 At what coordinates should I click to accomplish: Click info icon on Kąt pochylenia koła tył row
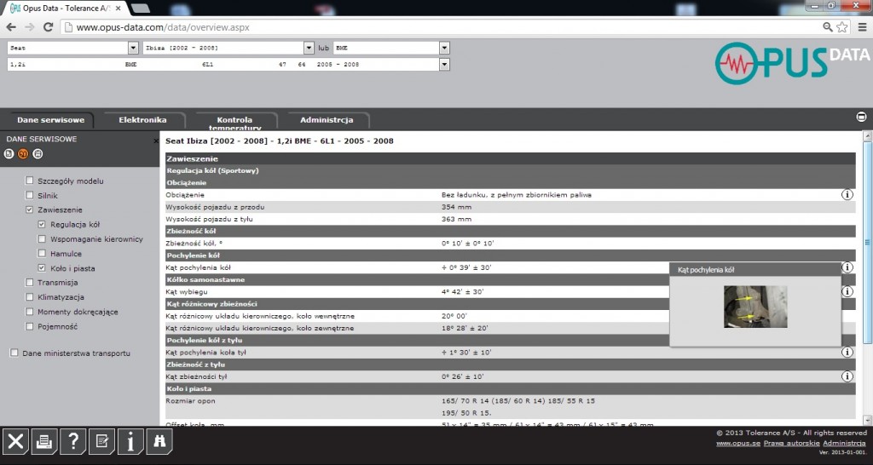[847, 352]
